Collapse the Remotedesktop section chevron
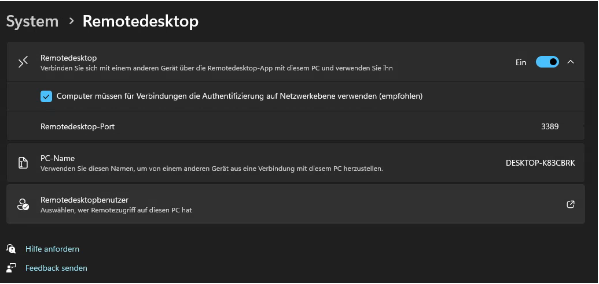Screen dimensions: 599x284 coord(571,62)
